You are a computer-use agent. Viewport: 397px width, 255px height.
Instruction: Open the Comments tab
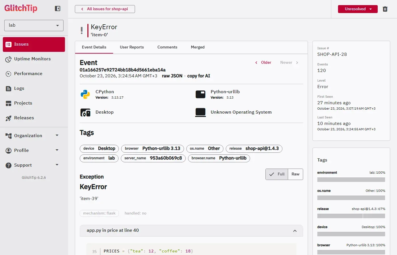[x=167, y=47]
